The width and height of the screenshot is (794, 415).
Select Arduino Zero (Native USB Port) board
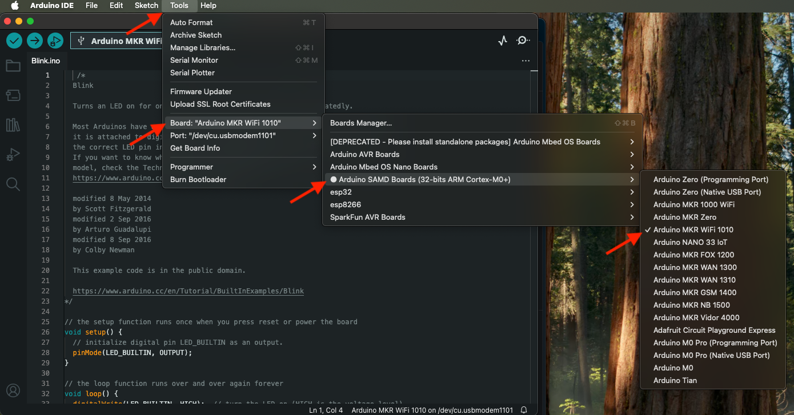(713, 192)
